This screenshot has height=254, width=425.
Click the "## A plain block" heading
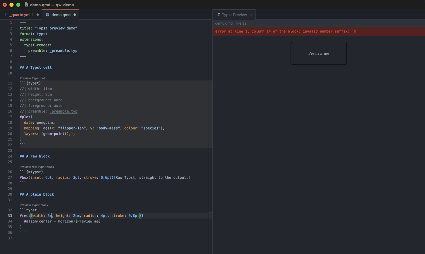[37, 194]
